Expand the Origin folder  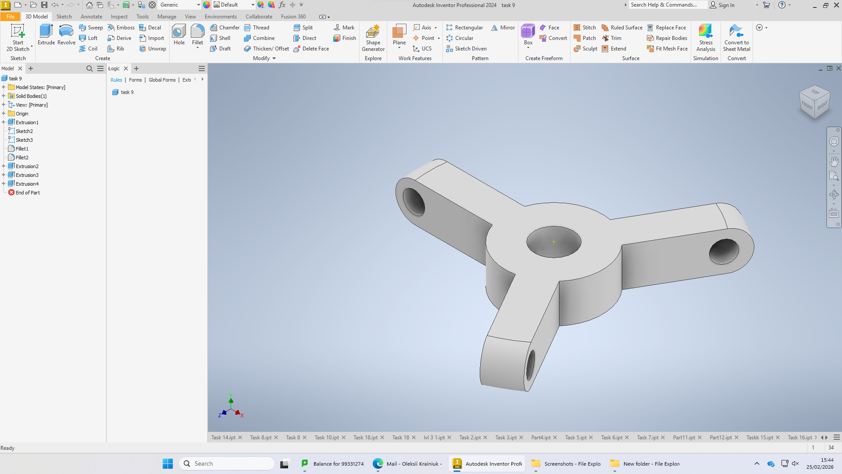coord(4,114)
